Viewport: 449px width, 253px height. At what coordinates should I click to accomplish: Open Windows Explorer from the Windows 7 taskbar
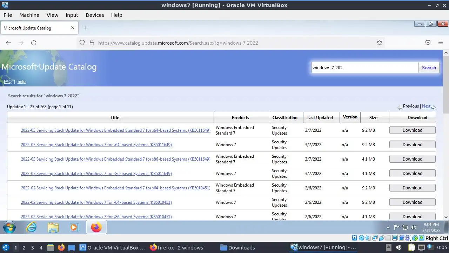click(x=53, y=227)
